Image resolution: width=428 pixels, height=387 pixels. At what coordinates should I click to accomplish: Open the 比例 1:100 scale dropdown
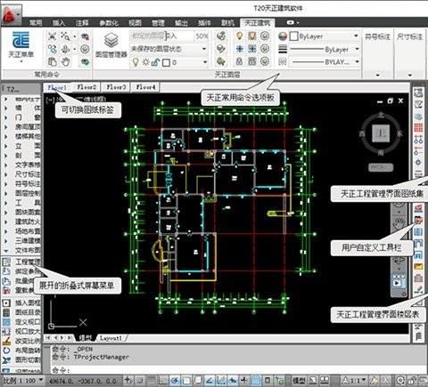coord(22,380)
